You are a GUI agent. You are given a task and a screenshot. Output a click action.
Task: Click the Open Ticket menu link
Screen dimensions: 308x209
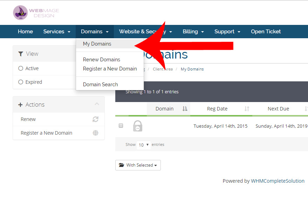point(265,31)
